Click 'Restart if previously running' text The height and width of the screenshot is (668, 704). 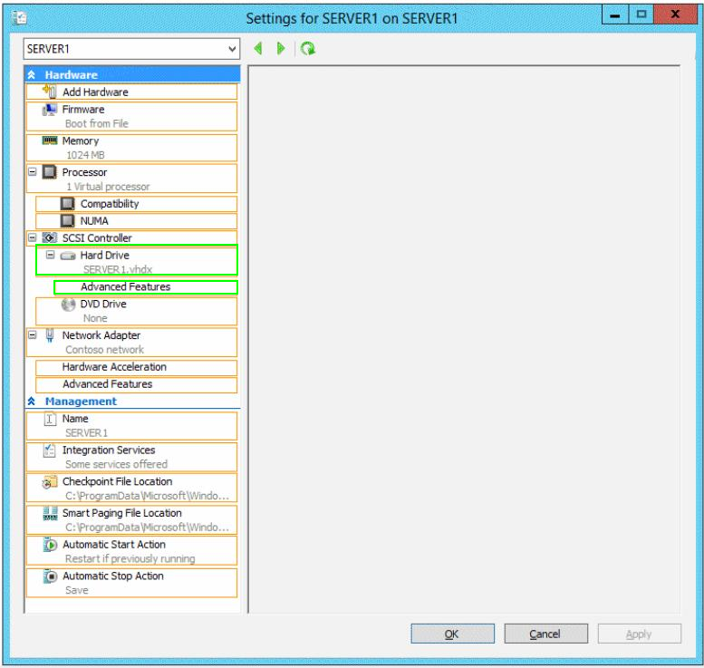point(130,559)
